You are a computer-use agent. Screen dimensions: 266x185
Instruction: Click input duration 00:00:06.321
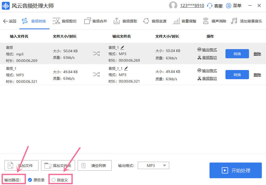click(x=27, y=82)
